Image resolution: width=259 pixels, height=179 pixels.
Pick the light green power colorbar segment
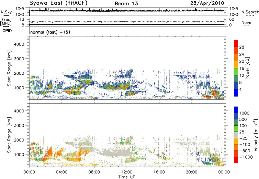pos(236,71)
